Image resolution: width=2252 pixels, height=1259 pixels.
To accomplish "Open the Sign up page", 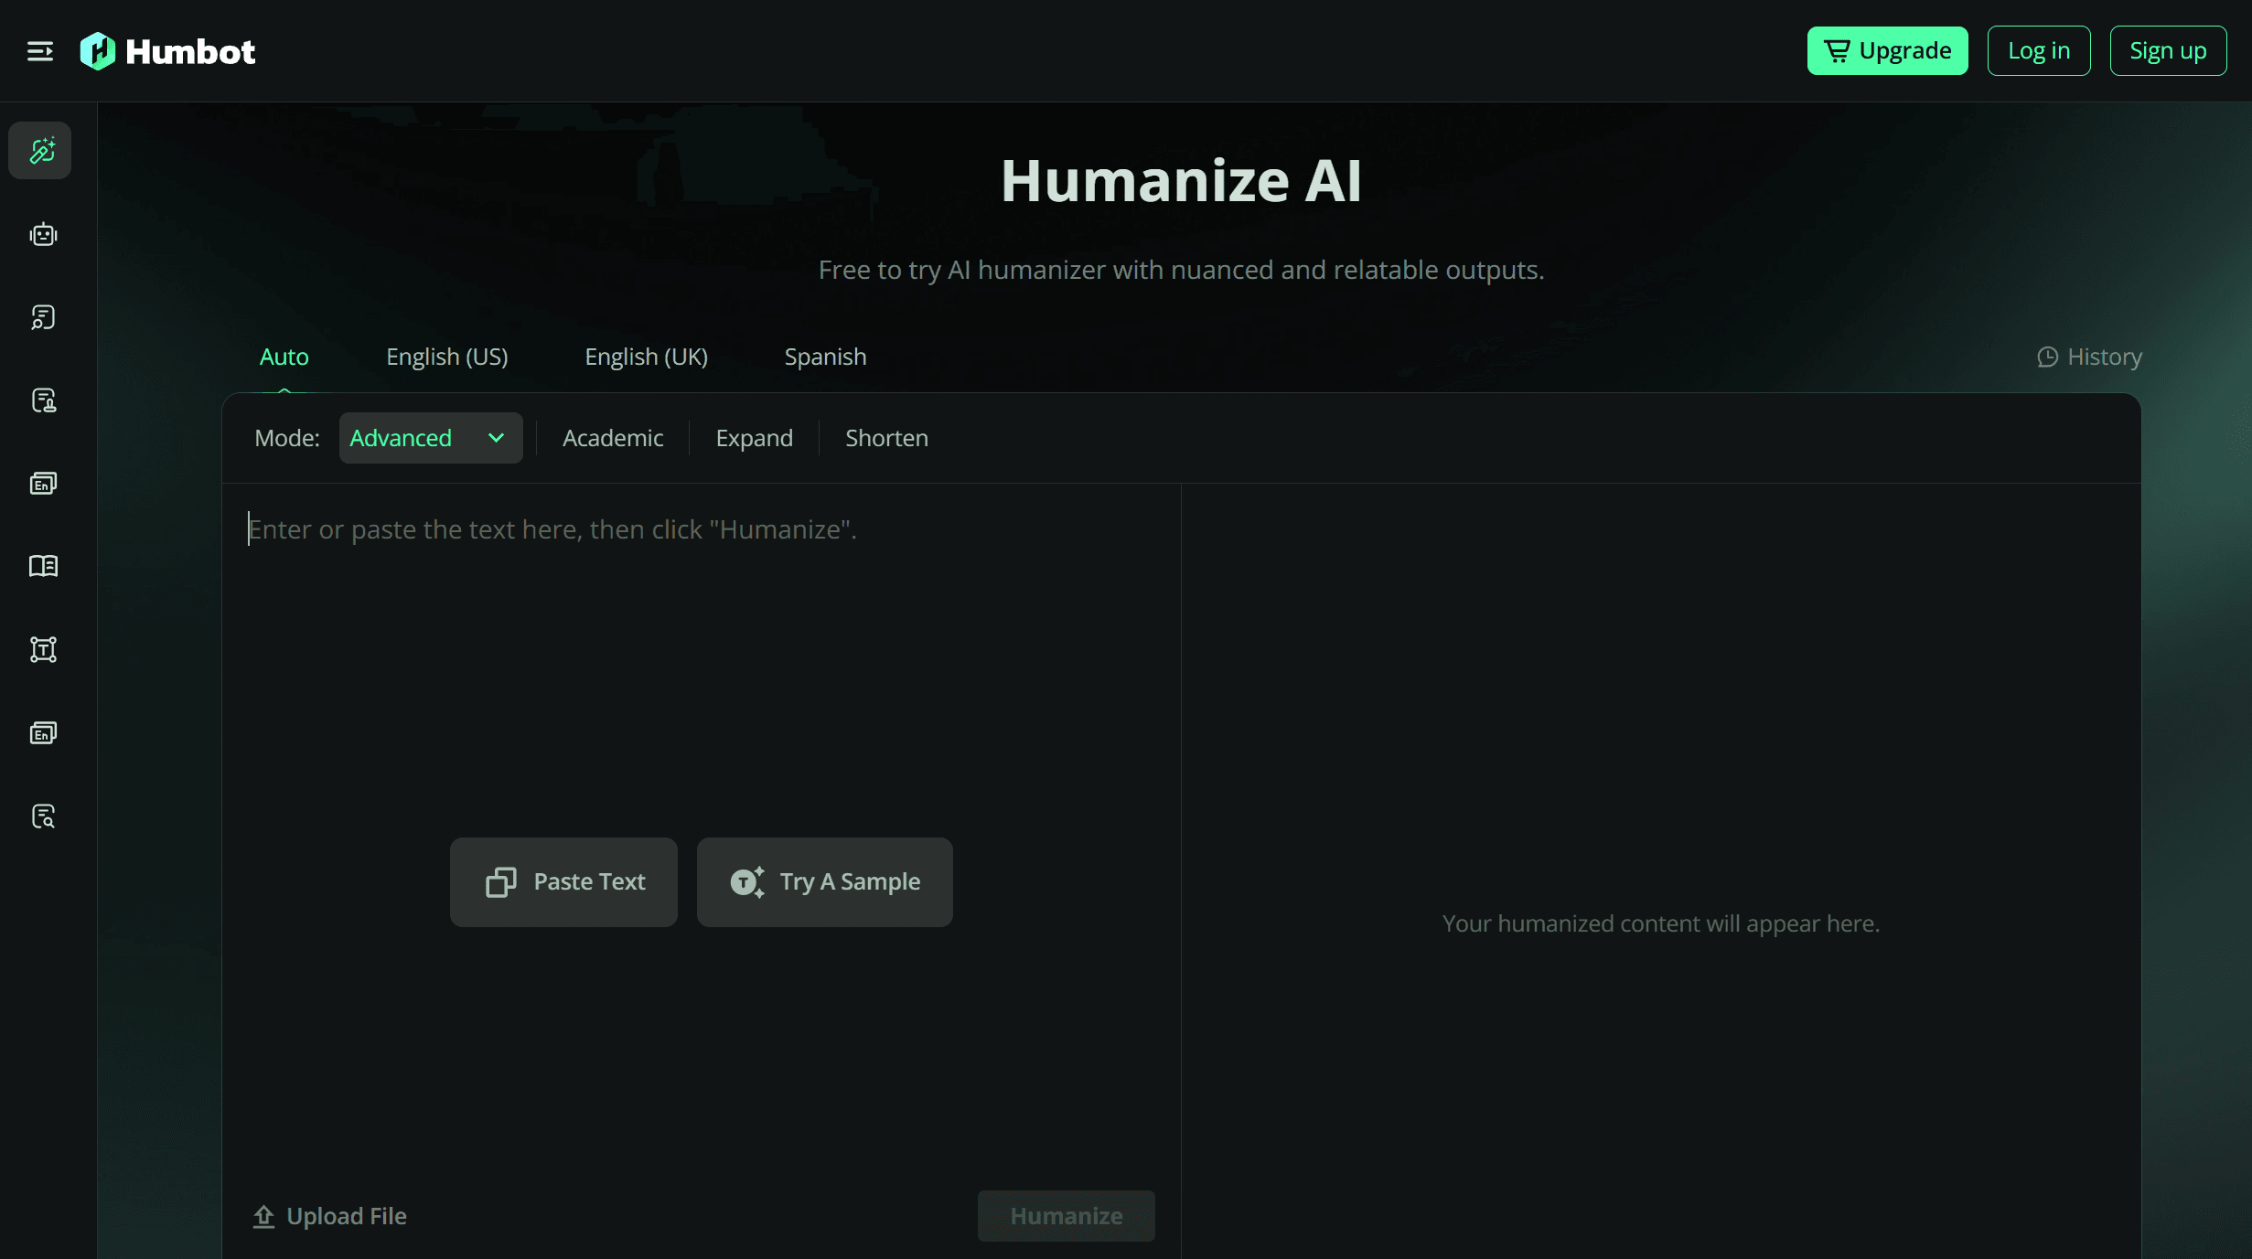I will point(2169,50).
